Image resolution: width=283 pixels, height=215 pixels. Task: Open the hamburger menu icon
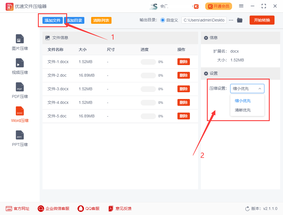click(241, 6)
